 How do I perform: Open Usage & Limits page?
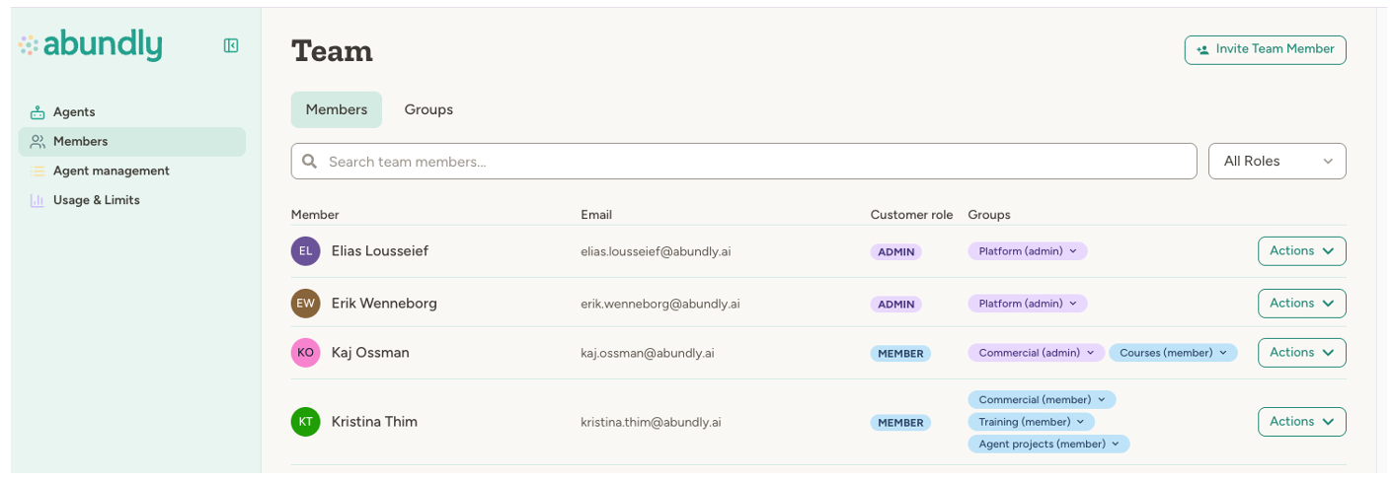pyautogui.click(x=132, y=200)
